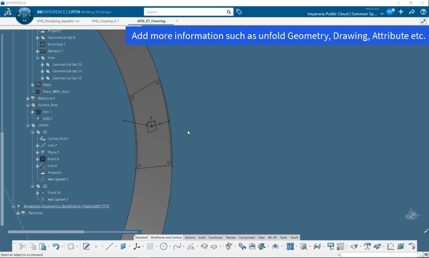This screenshot has width=429, height=258.
Task: Expand Geometrical Set.10 node
Action: click(42, 65)
